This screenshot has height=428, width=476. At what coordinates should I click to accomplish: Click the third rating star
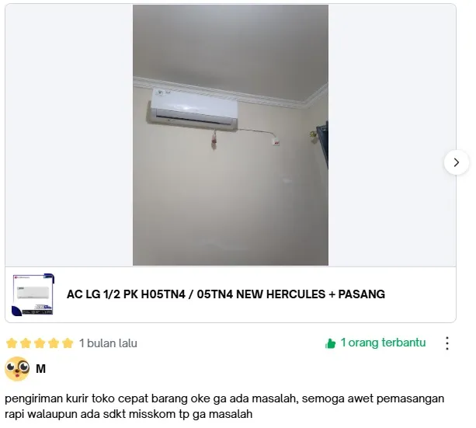[x=40, y=343]
